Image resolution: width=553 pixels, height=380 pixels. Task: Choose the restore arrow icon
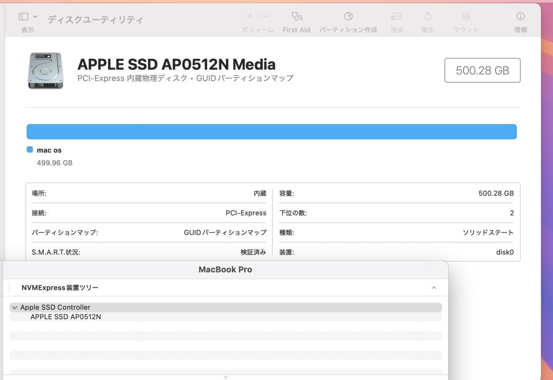(427, 16)
